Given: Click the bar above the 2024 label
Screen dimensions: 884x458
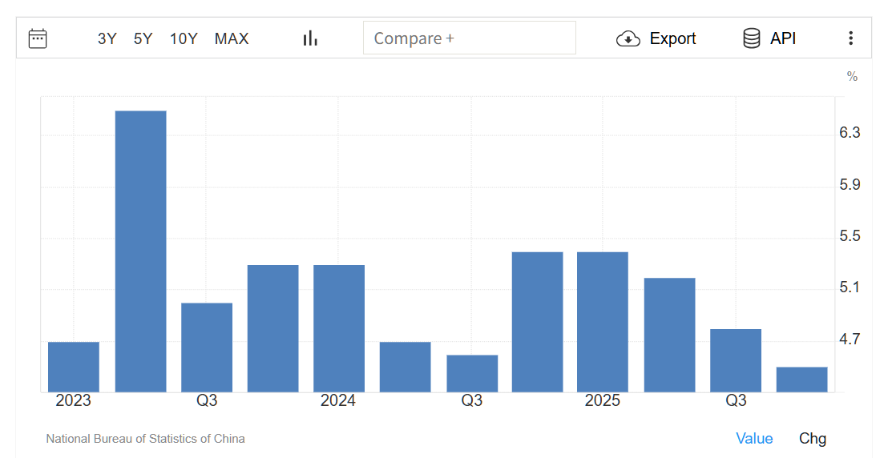Looking at the screenshot, I should pyautogui.click(x=339, y=328).
